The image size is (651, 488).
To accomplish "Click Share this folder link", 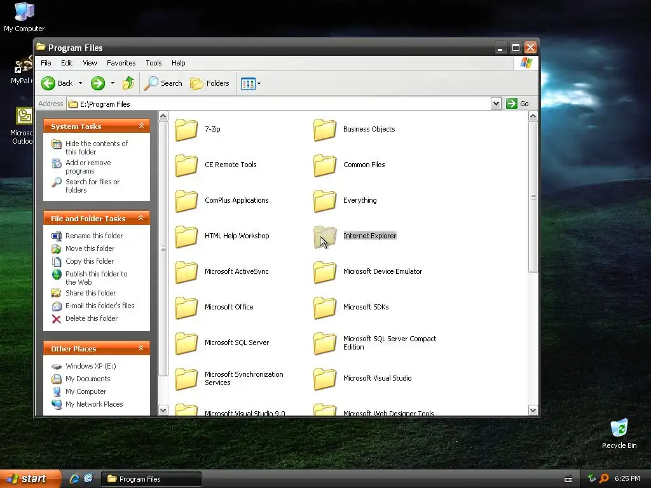I will pyautogui.click(x=90, y=293).
